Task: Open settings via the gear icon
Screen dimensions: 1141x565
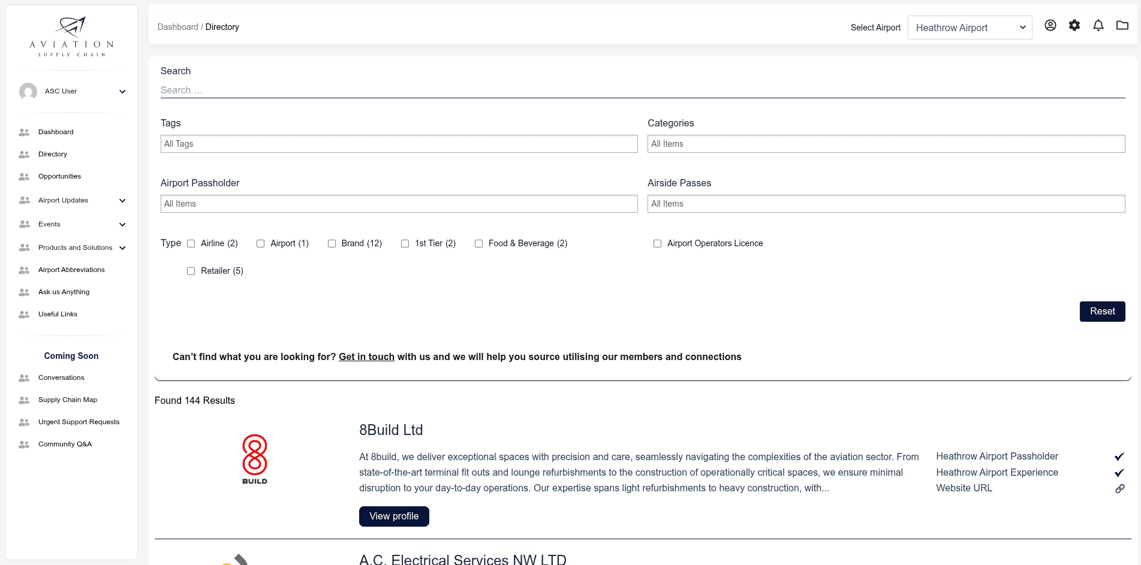Action: (1074, 25)
